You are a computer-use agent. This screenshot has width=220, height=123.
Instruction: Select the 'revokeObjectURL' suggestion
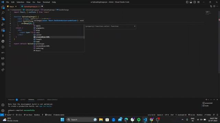(59, 46)
